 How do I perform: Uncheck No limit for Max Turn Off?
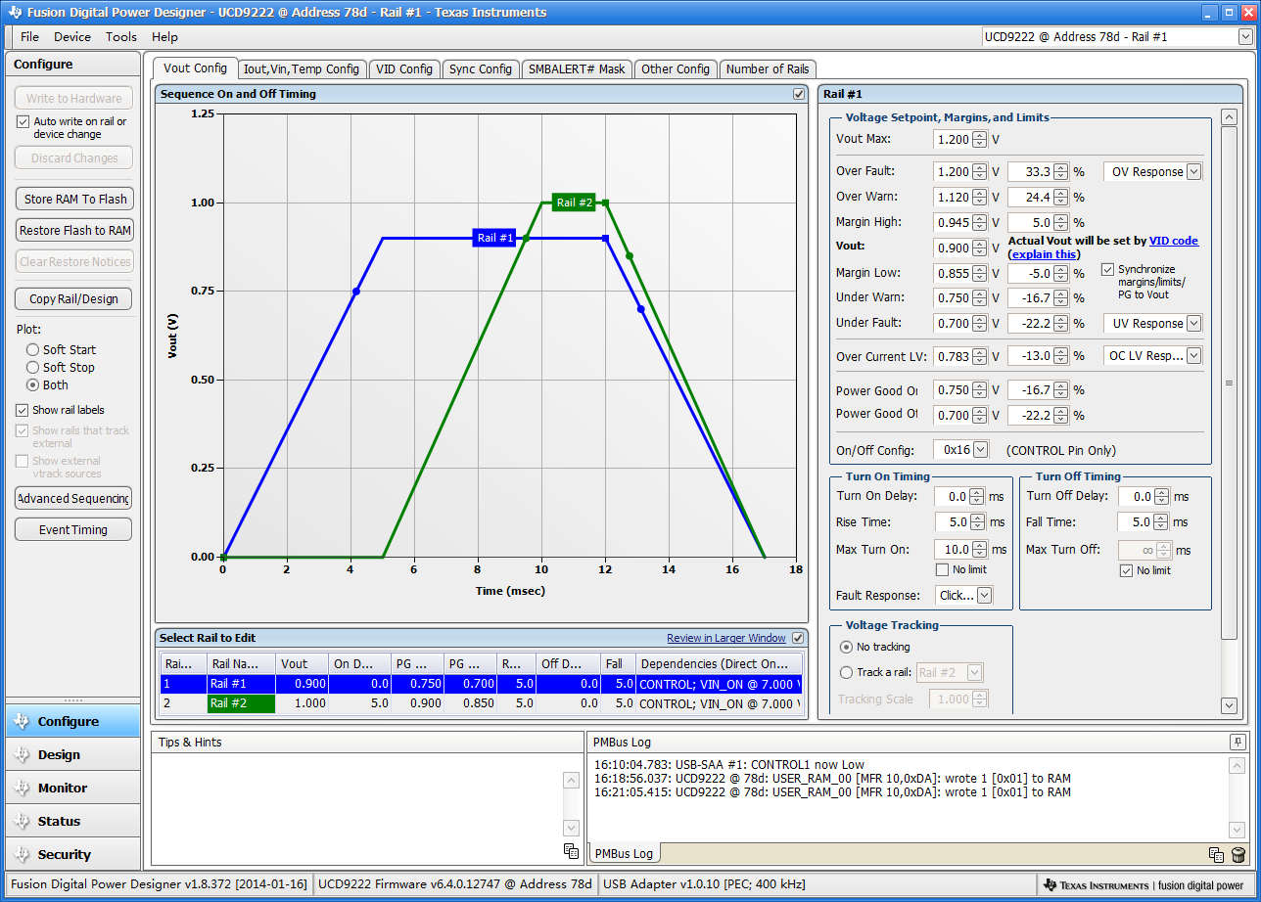point(1126,570)
